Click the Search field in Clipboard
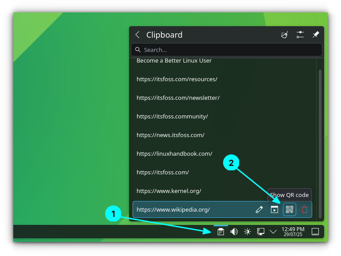Image resolution: width=341 pixels, height=256 pixels. click(226, 50)
